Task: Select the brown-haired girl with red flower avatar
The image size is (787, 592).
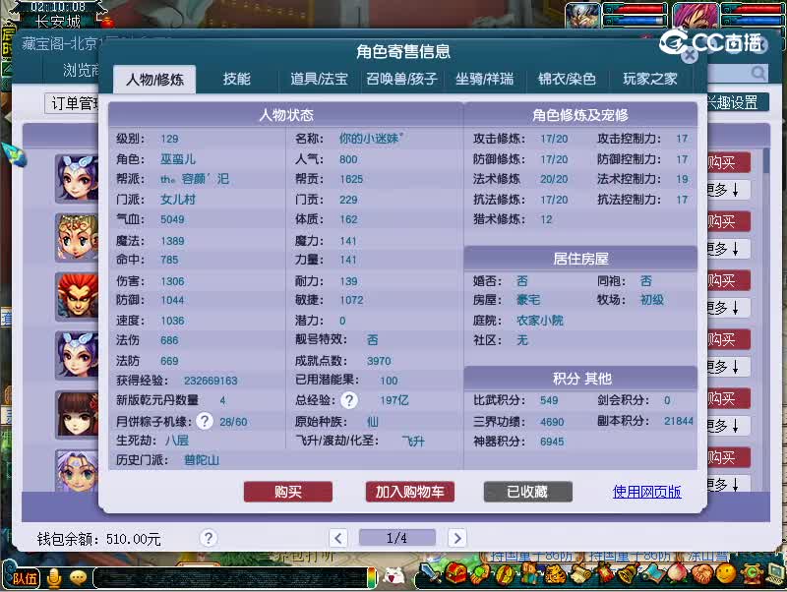Action: [x=77, y=415]
